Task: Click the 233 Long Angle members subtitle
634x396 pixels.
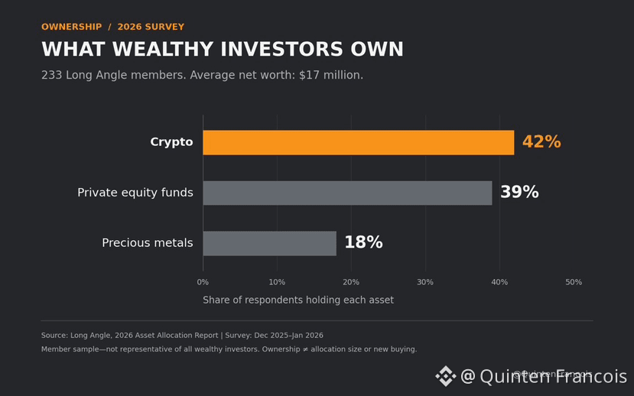Action: (202, 75)
